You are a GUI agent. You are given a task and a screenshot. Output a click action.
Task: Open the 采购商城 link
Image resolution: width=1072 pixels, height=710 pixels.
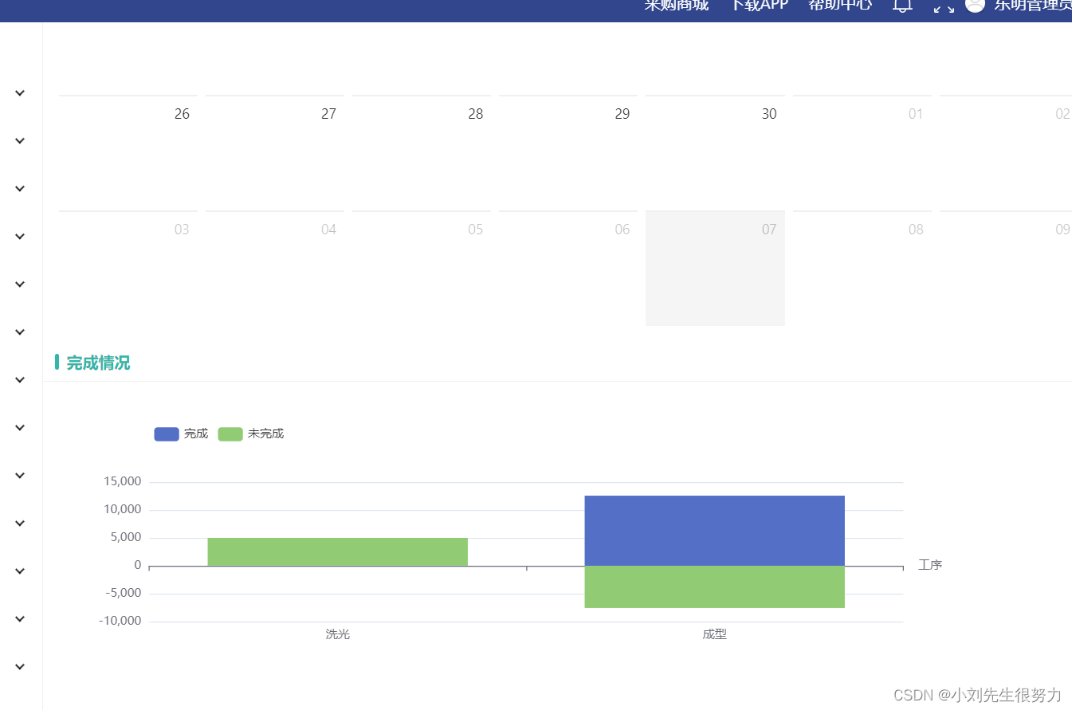coord(677,5)
